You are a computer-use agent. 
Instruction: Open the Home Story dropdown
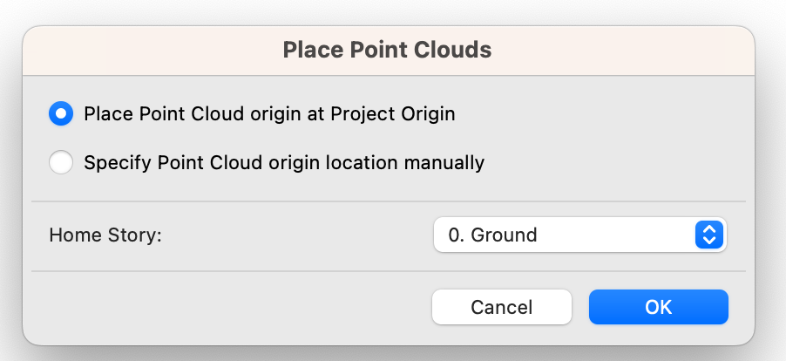point(579,235)
